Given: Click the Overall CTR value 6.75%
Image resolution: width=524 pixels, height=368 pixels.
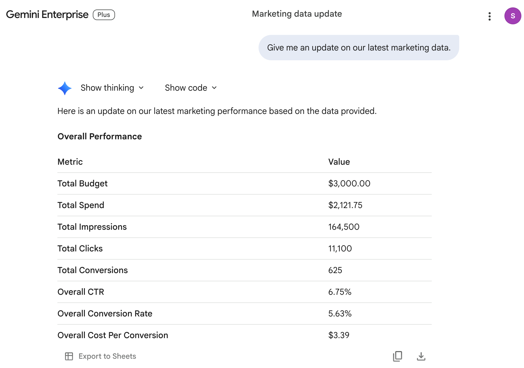Looking at the screenshot, I should tap(340, 292).
